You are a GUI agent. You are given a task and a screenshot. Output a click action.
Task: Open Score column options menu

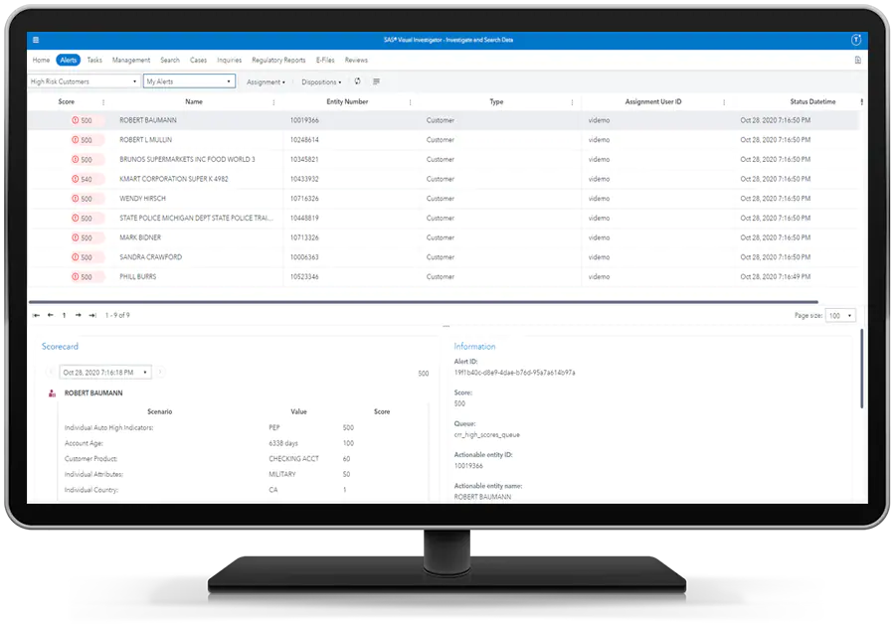(103, 102)
